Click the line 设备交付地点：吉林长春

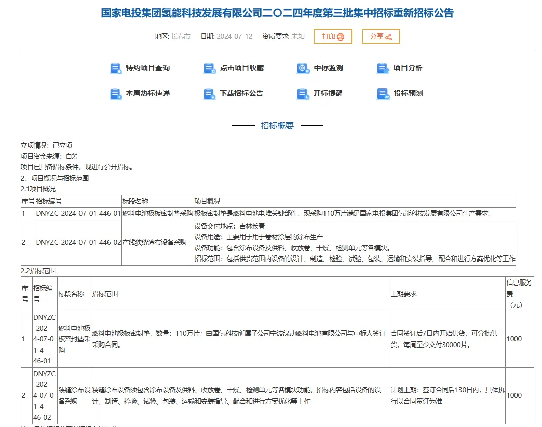click(x=230, y=226)
